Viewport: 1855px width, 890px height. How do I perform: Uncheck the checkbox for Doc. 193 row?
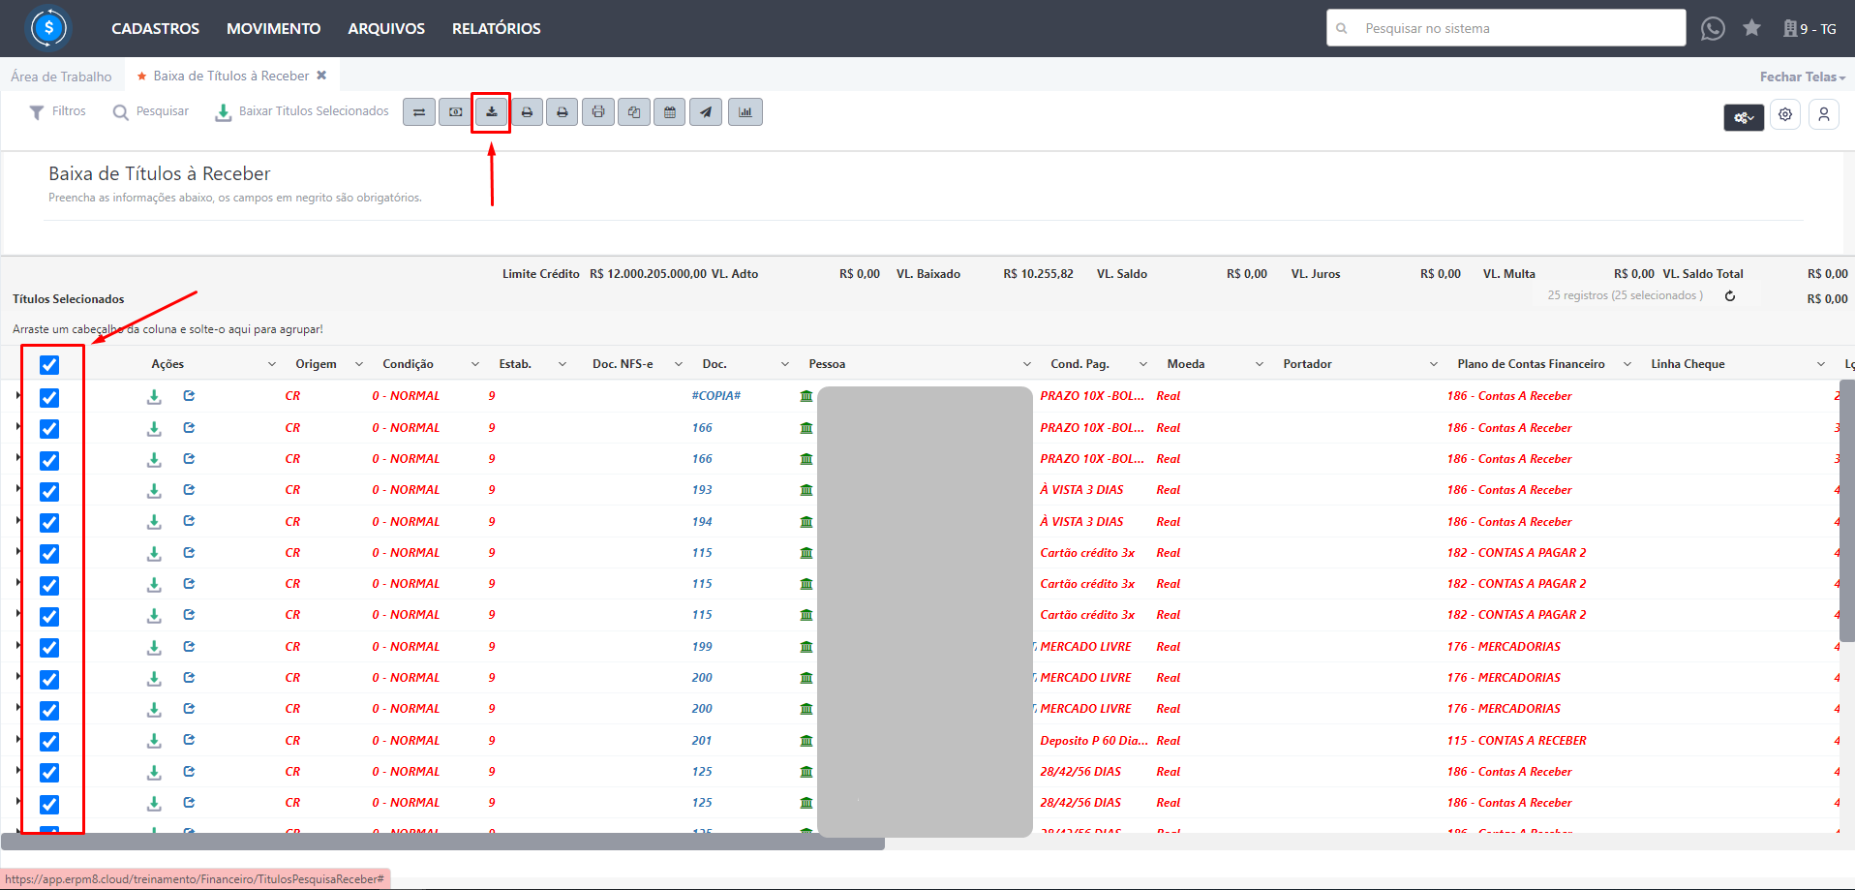coord(49,492)
